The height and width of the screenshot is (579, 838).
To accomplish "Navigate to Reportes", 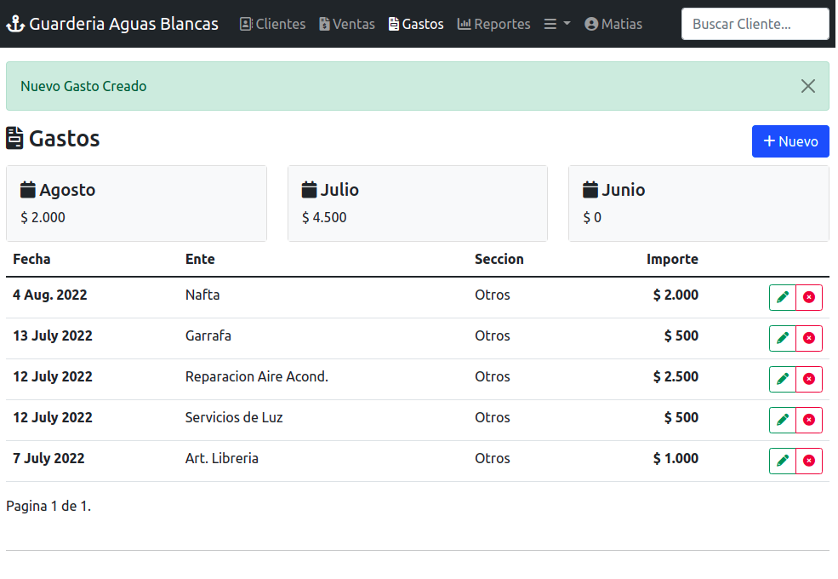I will click(x=493, y=24).
